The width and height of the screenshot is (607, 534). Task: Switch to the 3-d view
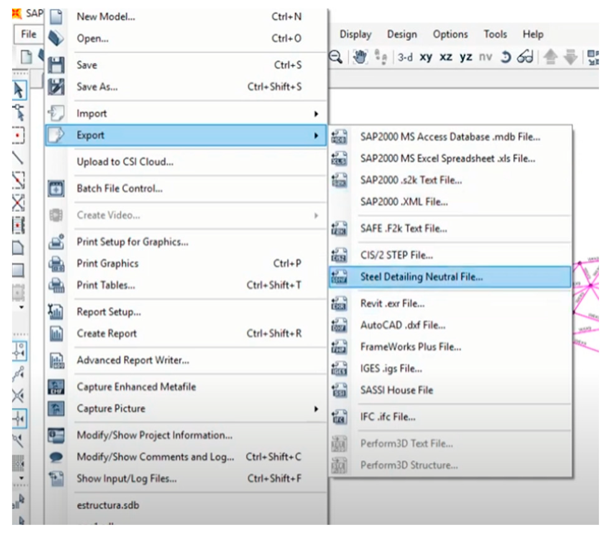coord(405,57)
